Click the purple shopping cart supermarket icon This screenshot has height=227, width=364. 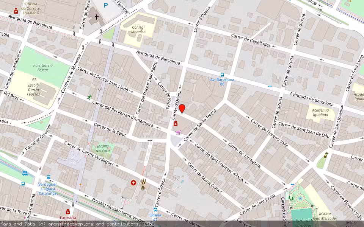179,132
